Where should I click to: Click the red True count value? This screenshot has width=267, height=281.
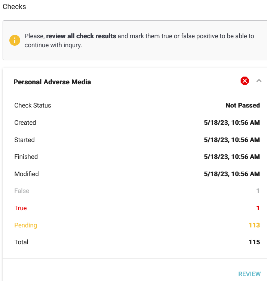[258, 208]
